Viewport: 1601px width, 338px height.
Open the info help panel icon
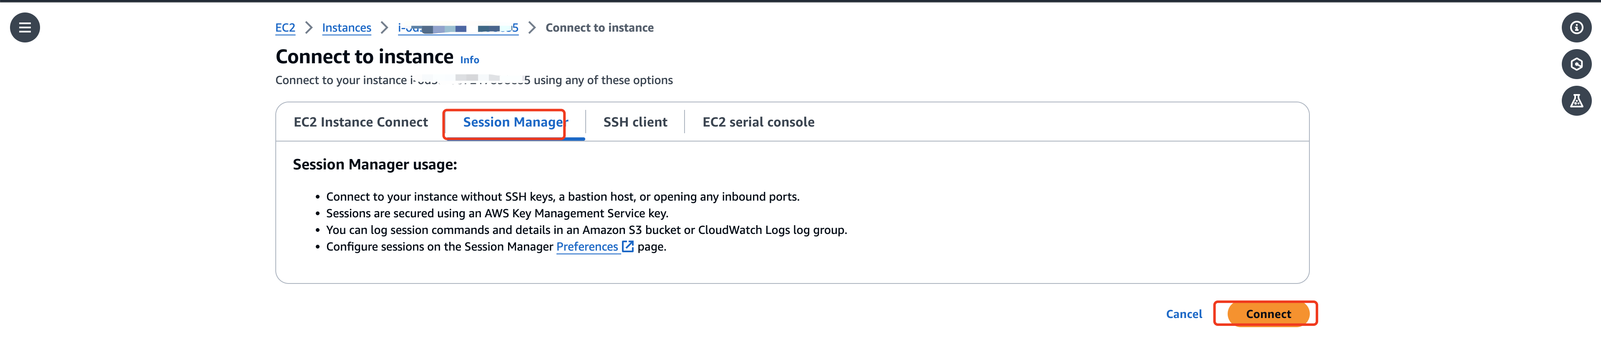pyautogui.click(x=1576, y=27)
